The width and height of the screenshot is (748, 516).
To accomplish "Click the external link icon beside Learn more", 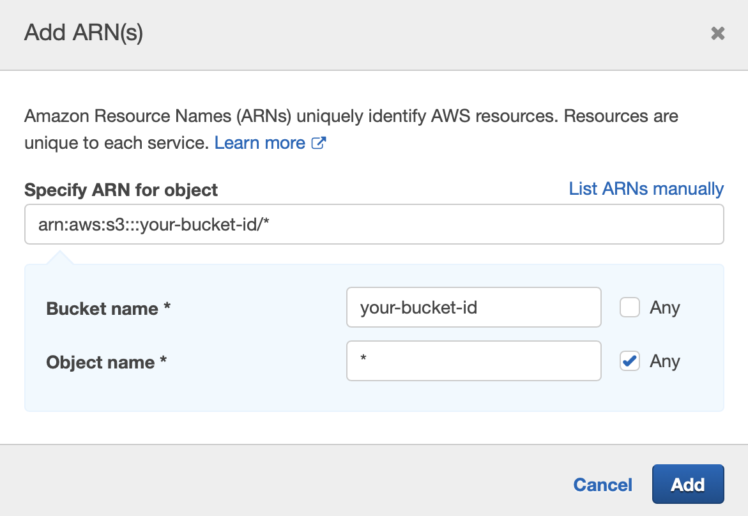I will click(319, 143).
